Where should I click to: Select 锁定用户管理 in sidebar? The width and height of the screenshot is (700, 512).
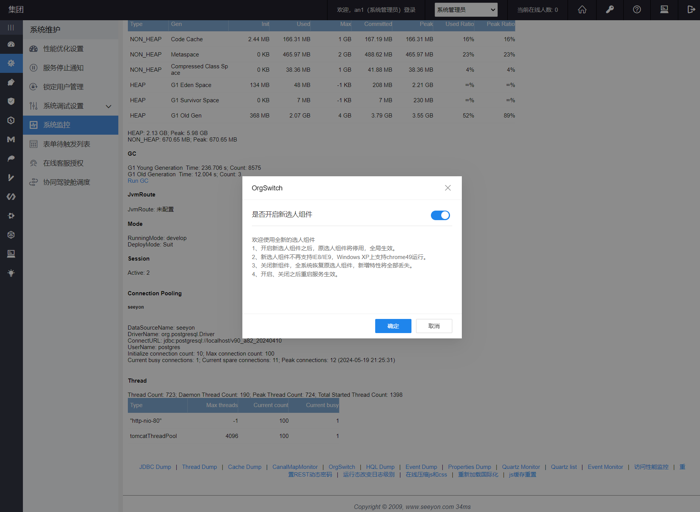tap(63, 87)
